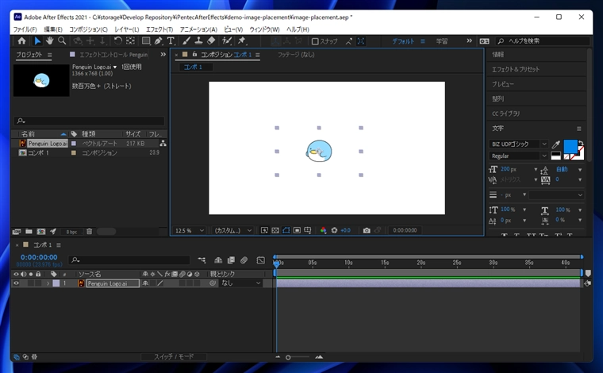603x373 pixels.
Task: Open the BIZ UDPゴシック font dropdown
Action: tap(519, 144)
